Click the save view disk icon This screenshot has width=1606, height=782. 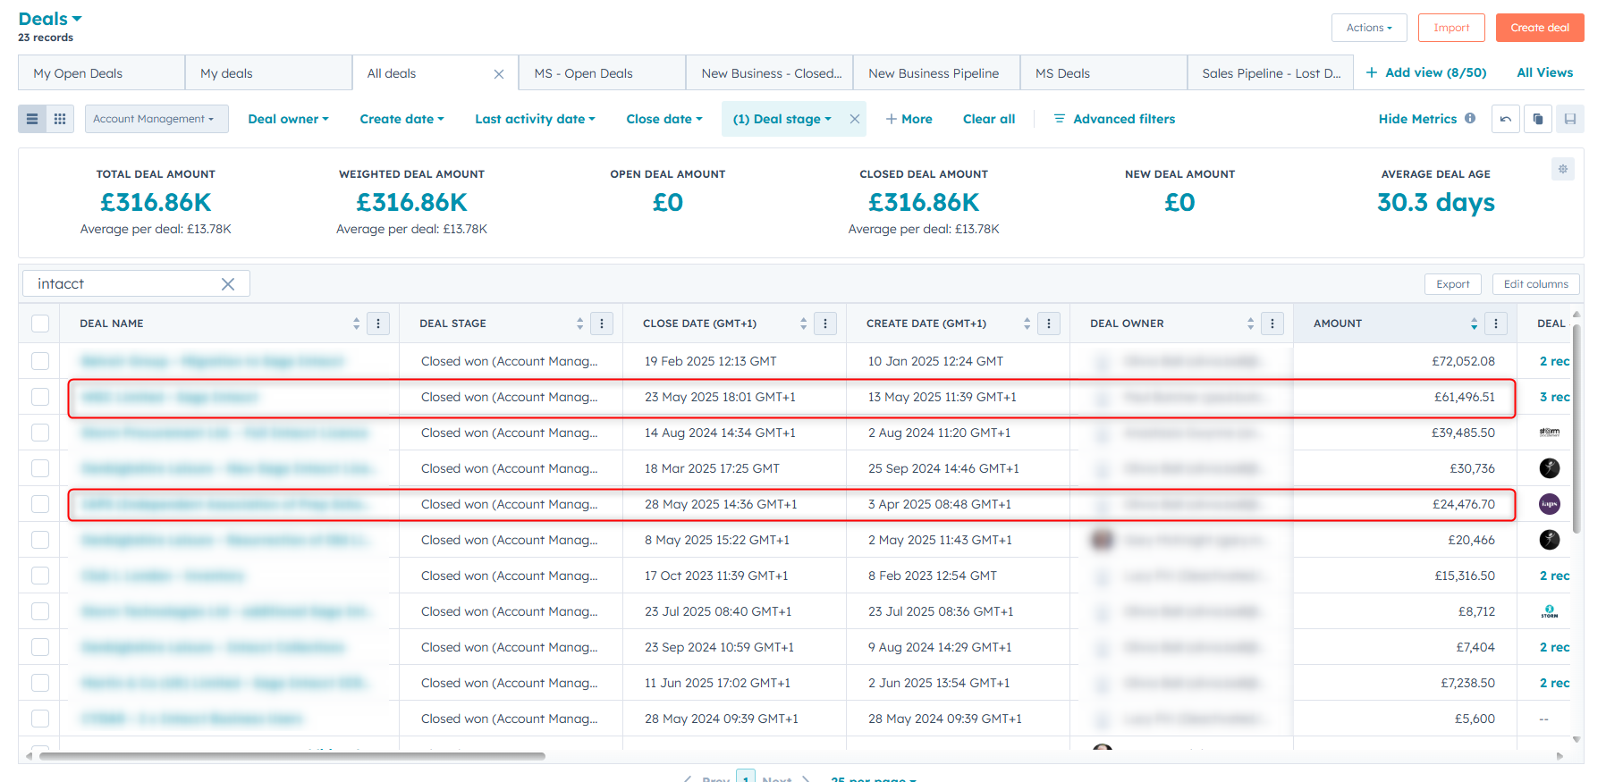click(1570, 119)
